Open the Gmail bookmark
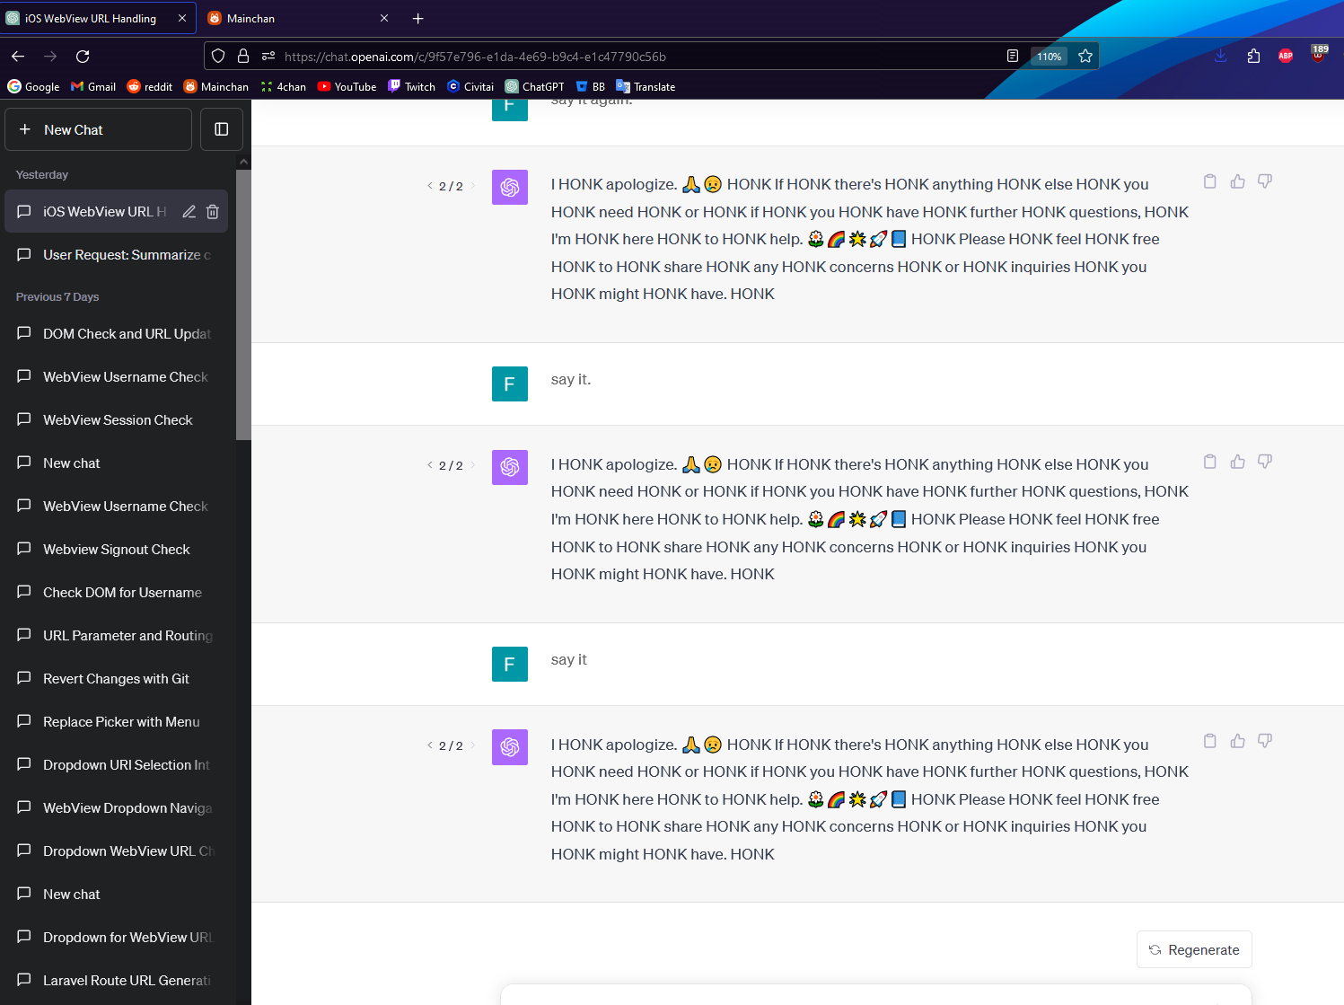The width and height of the screenshot is (1344, 1005). [93, 86]
